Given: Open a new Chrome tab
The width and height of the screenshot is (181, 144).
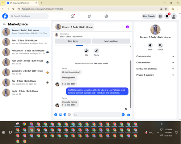Looking at the screenshot, I should click(x=41, y=3).
